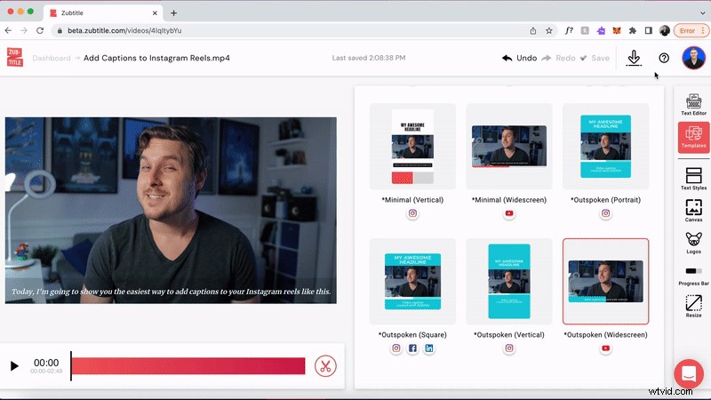The height and width of the screenshot is (400, 711).
Task: Select the Minimal (Widescreen) template thumbnail
Action: [509, 146]
